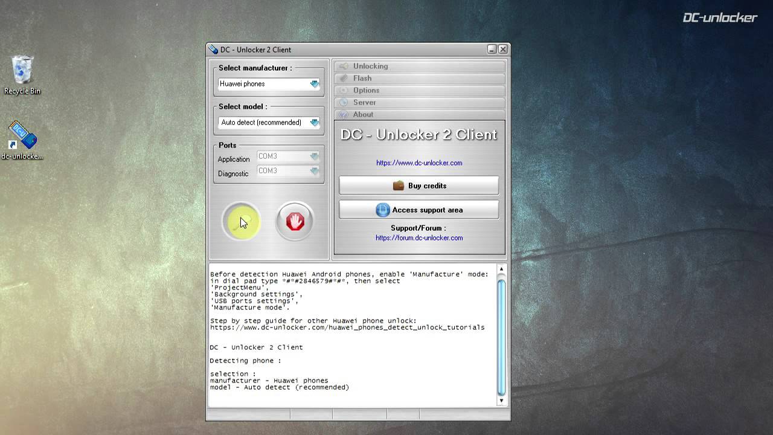This screenshot has width=773, height=435.
Task: Click the log scrollbar down arrow
Action: click(501, 400)
